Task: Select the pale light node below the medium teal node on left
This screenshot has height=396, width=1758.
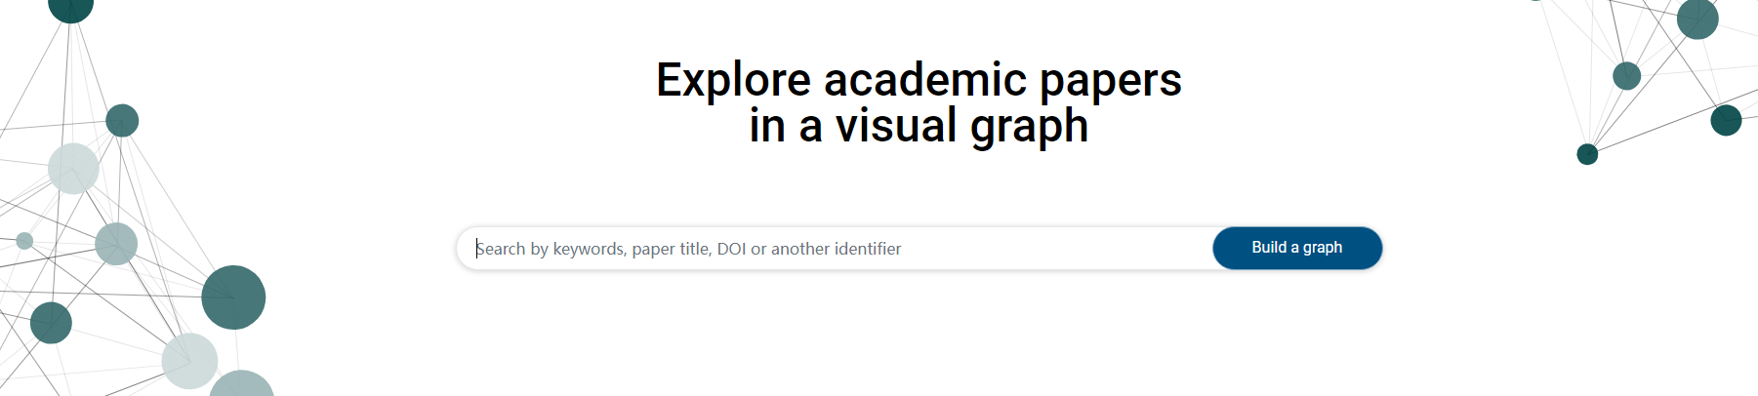Action: coord(73,169)
